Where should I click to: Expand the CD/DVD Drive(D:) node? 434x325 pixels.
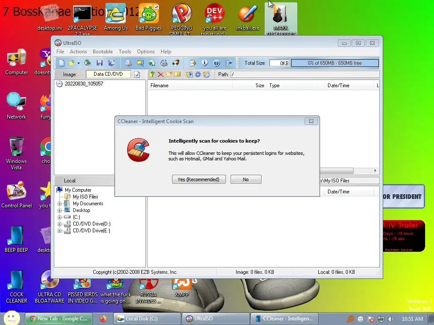coord(59,224)
